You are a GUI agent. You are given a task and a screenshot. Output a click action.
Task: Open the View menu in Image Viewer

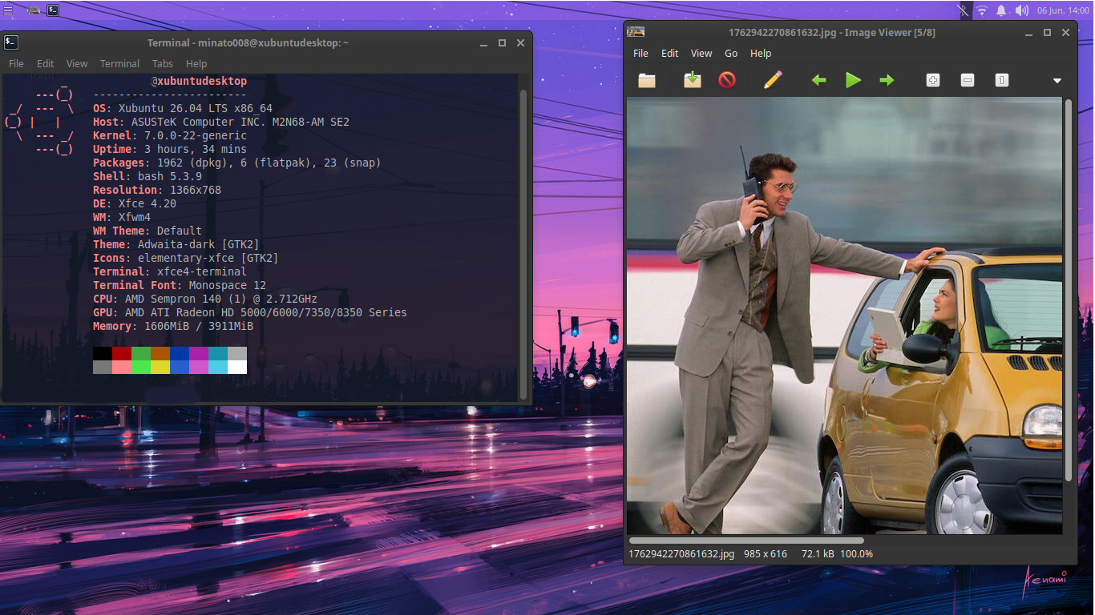pos(701,53)
